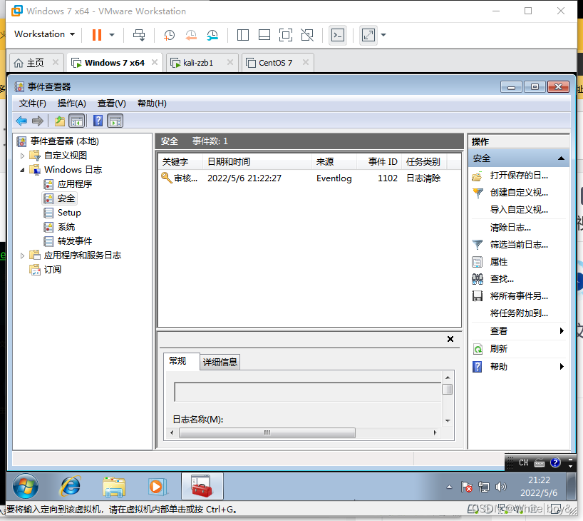583x521 pixels.
Task: Collapse the 安全 actions section arrow
Action: [x=561, y=158]
